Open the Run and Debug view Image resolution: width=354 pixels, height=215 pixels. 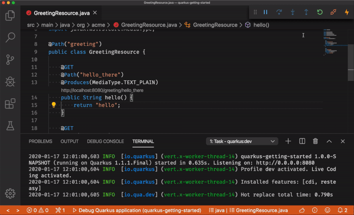point(10,81)
